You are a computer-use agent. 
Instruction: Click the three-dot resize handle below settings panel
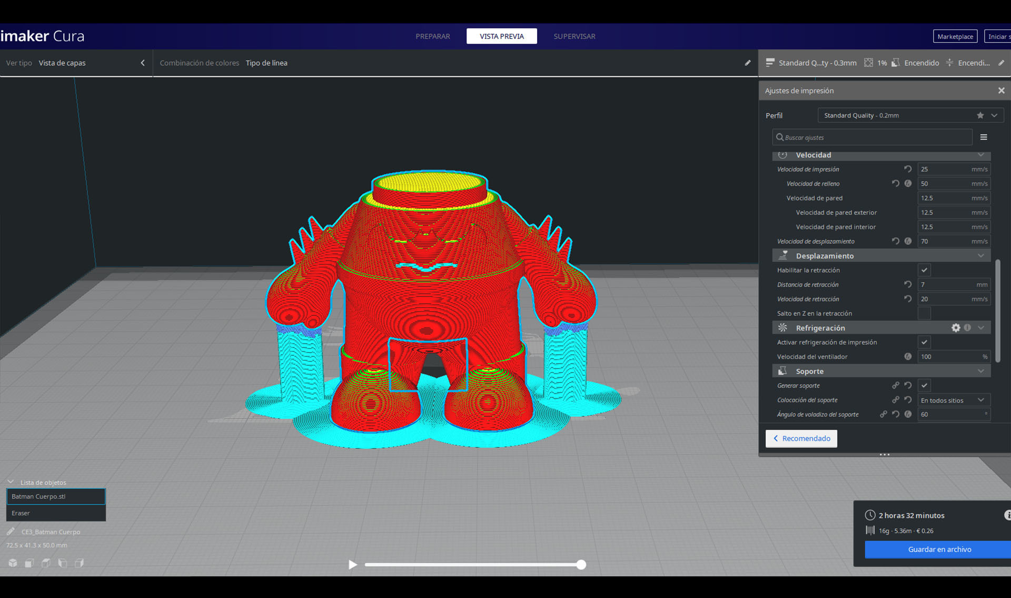pos(884,454)
